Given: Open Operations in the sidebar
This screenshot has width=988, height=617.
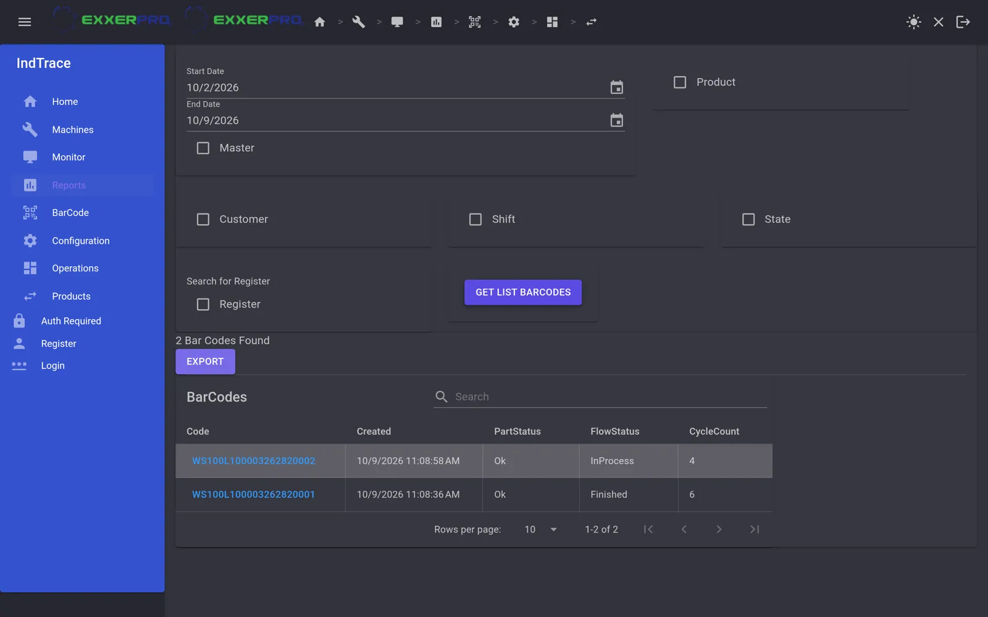Looking at the screenshot, I should coord(82,268).
